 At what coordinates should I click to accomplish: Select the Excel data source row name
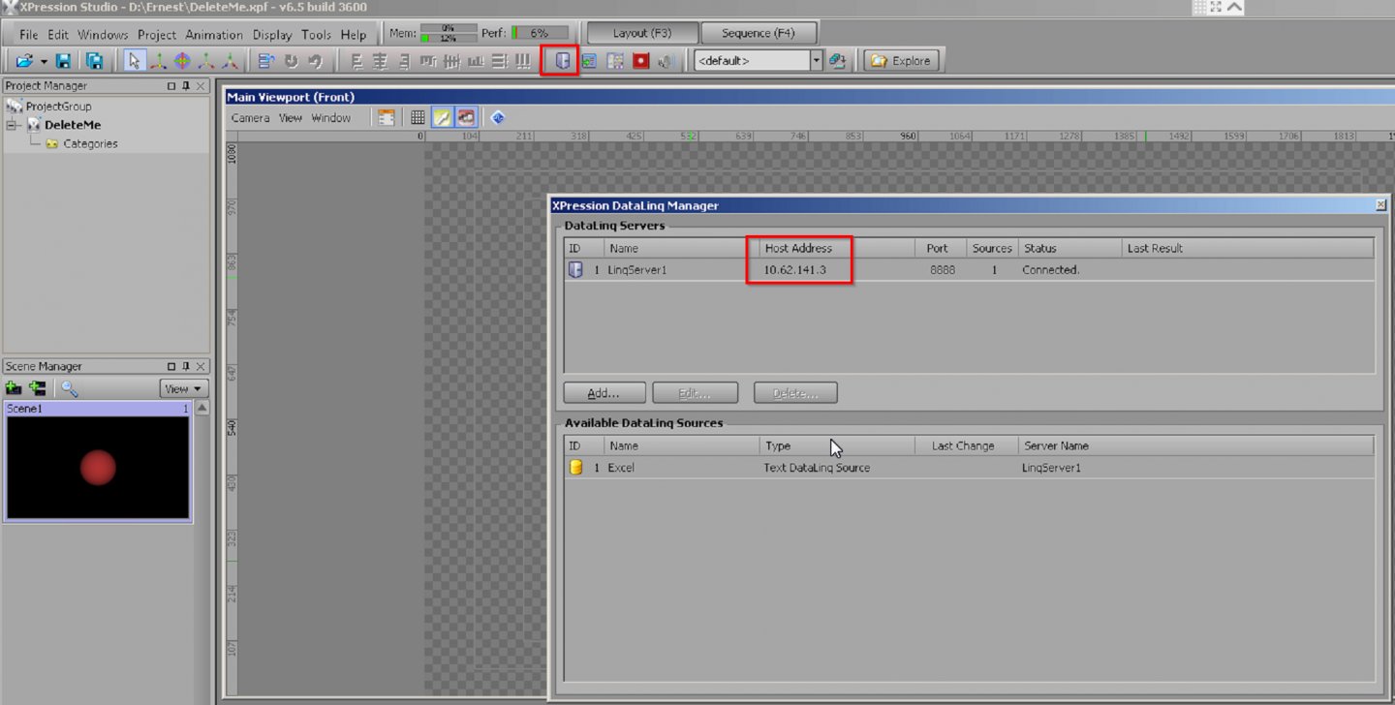[621, 468]
